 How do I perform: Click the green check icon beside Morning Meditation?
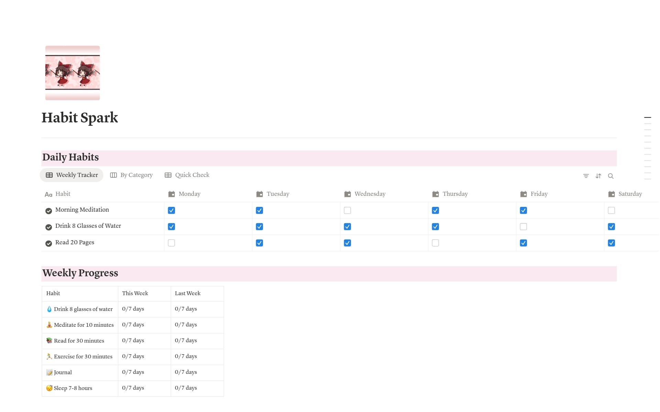point(48,211)
